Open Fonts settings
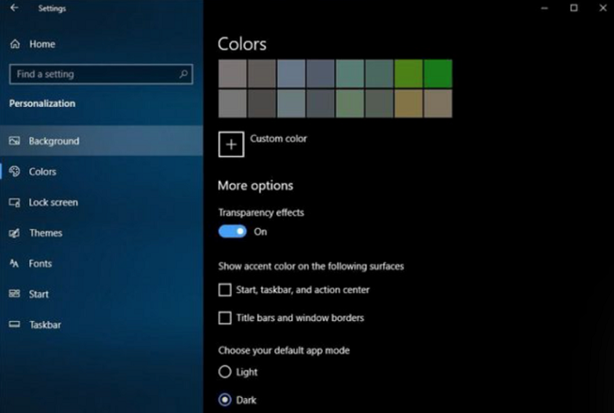The width and height of the screenshot is (614, 413). tap(102, 263)
